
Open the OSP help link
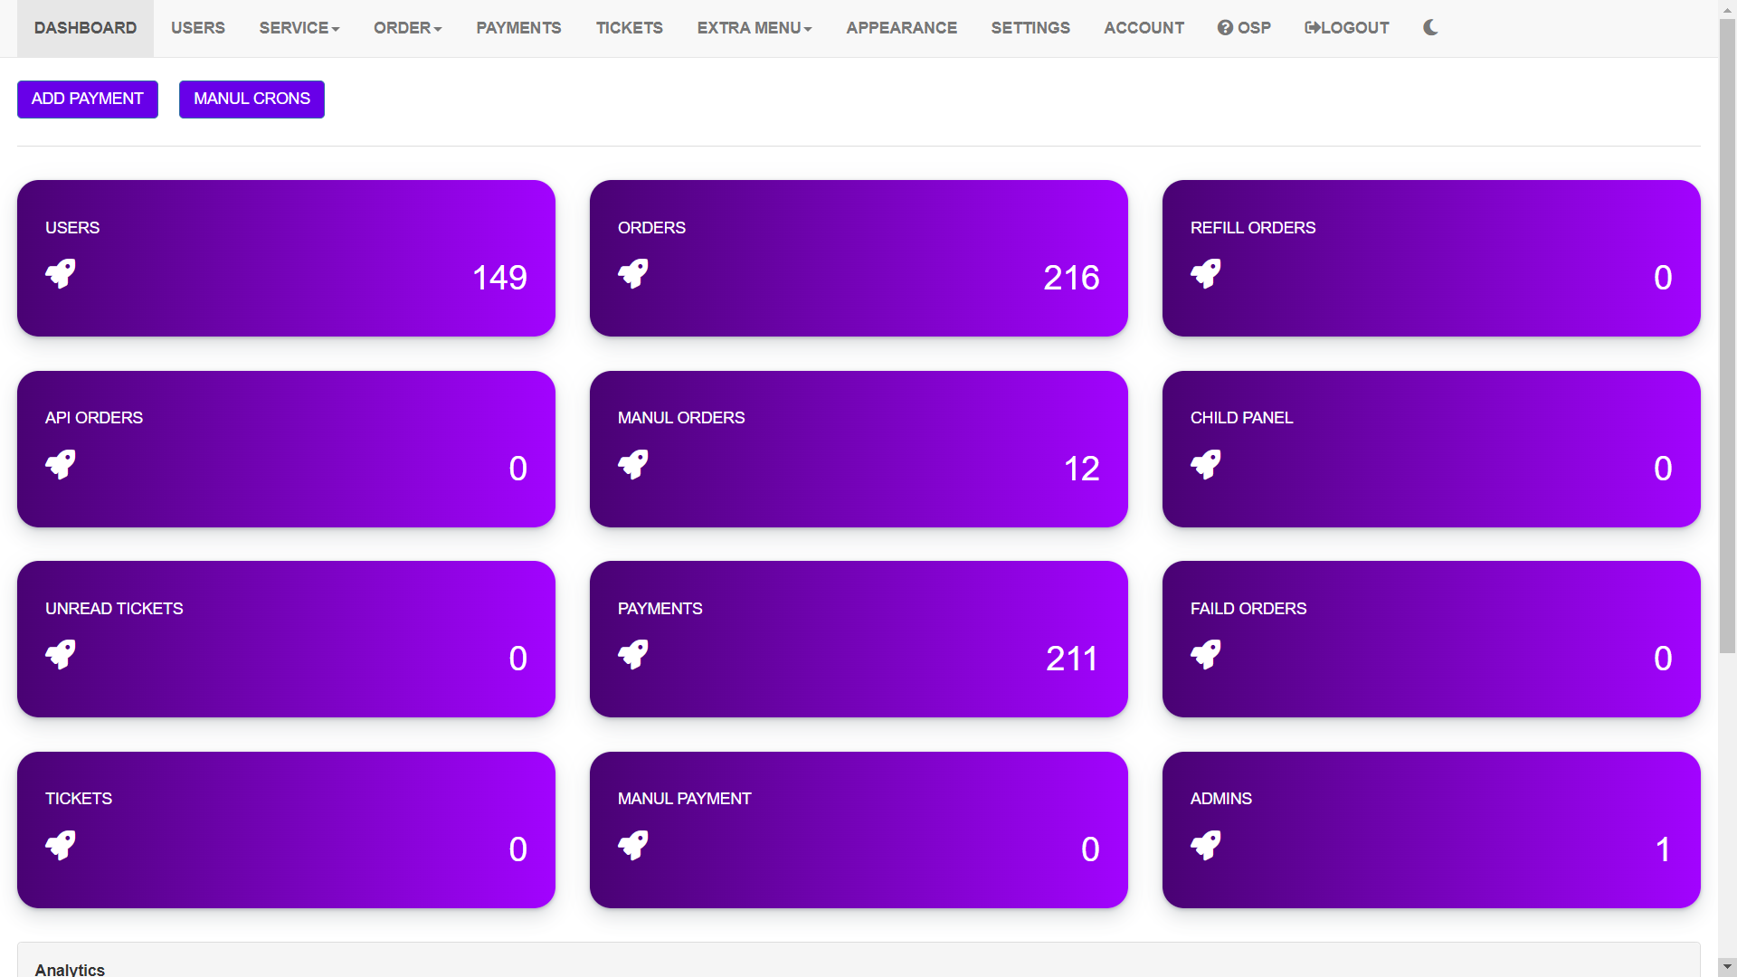click(x=1244, y=28)
